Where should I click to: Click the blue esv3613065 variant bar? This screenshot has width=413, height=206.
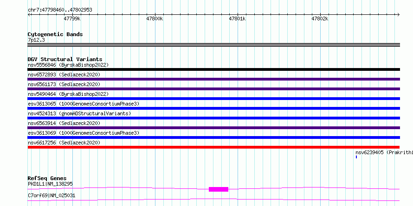[x=213, y=108]
